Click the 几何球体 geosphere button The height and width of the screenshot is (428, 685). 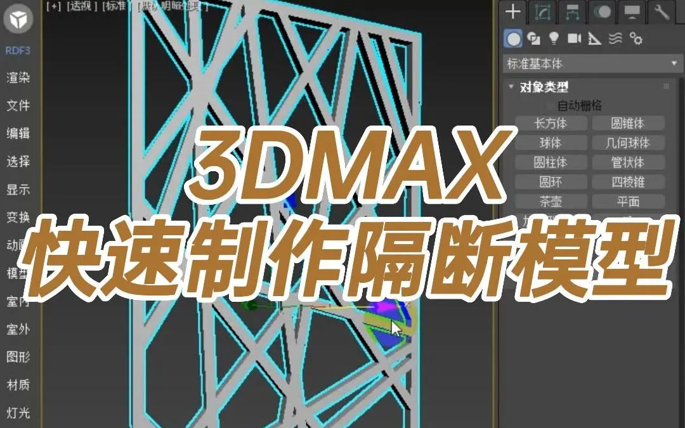628,143
